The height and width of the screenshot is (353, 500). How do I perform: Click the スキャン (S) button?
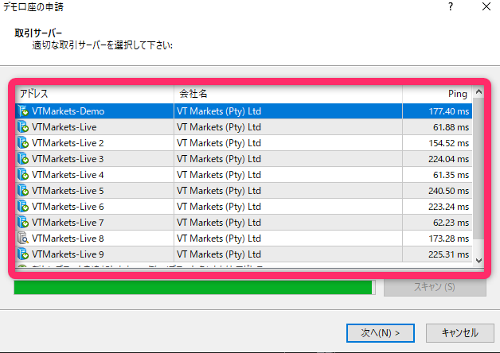point(435,287)
